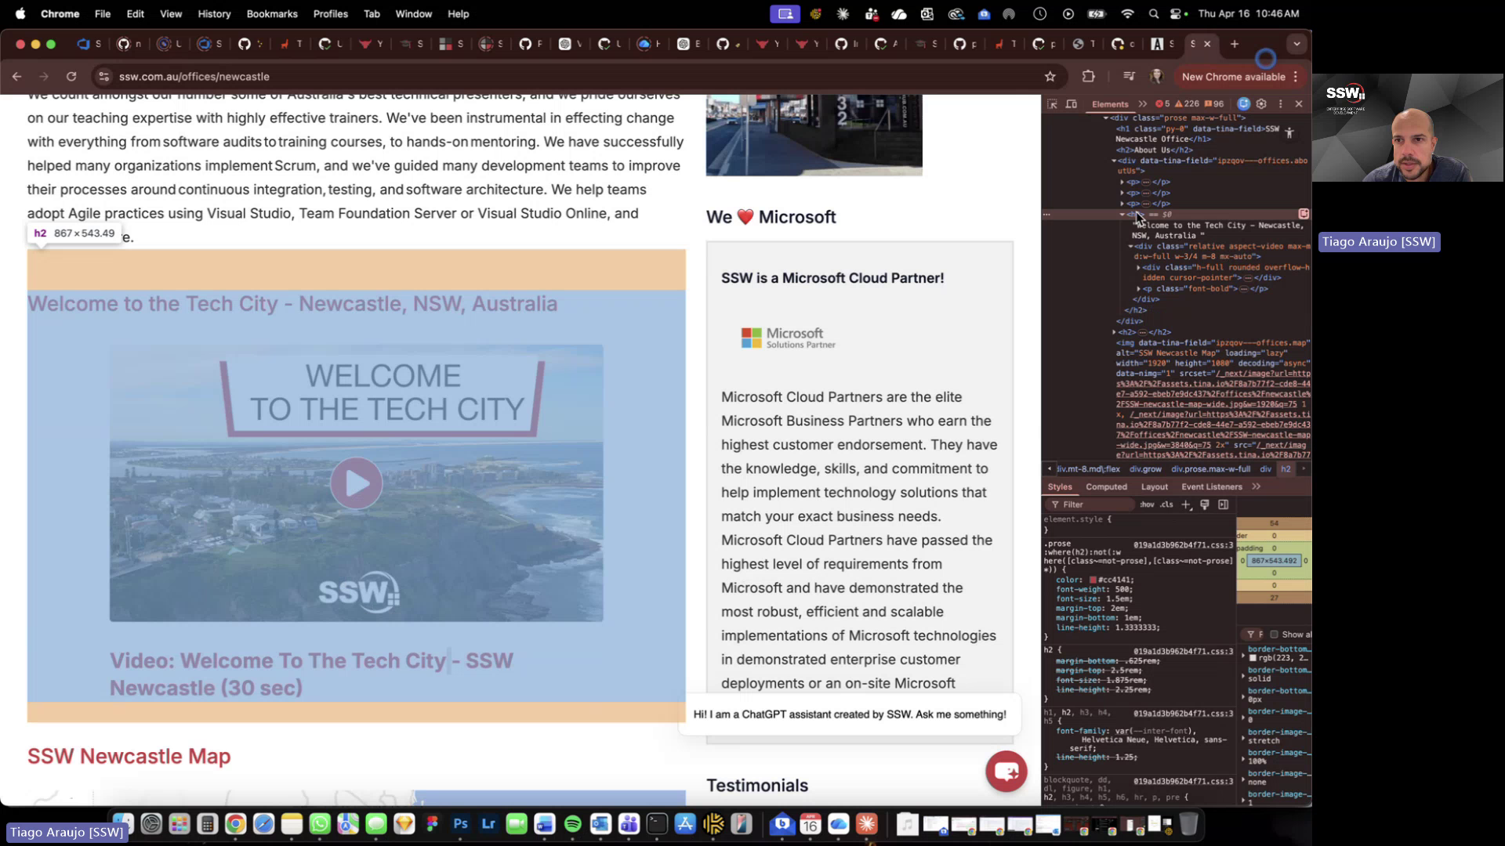This screenshot has height=846, width=1505.
Task: Open the Event Listeners tab
Action: point(1211,486)
